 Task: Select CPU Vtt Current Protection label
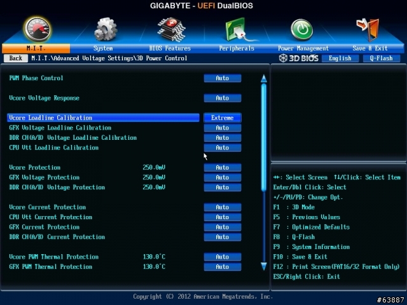coord(51,217)
